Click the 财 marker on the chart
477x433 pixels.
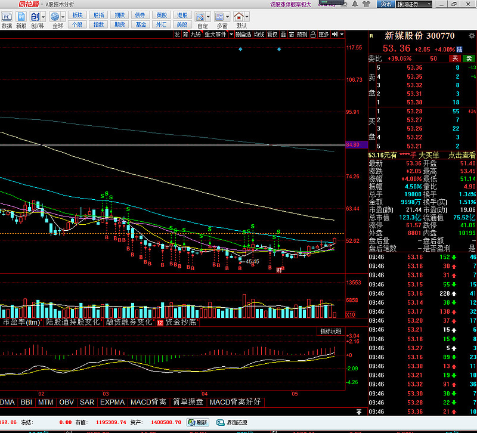tap(279, 270)
